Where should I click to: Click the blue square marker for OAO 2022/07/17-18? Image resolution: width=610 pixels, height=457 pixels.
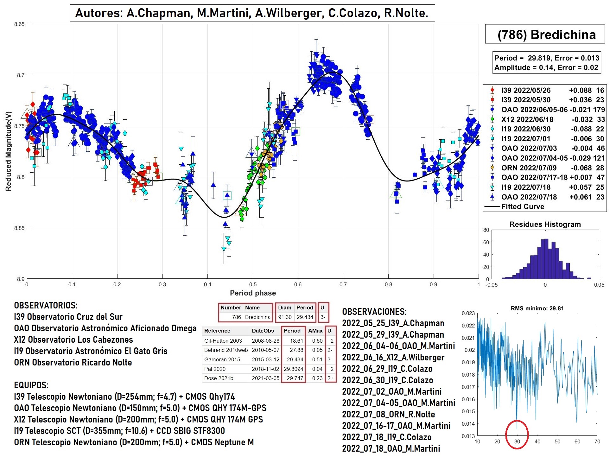(492, 177)
